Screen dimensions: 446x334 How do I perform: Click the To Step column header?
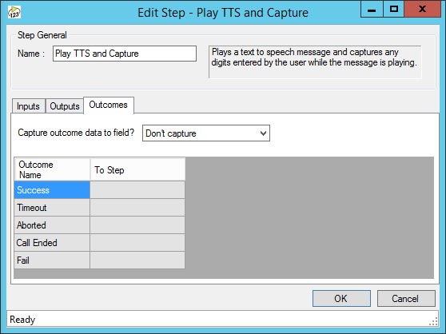(137, 169)
